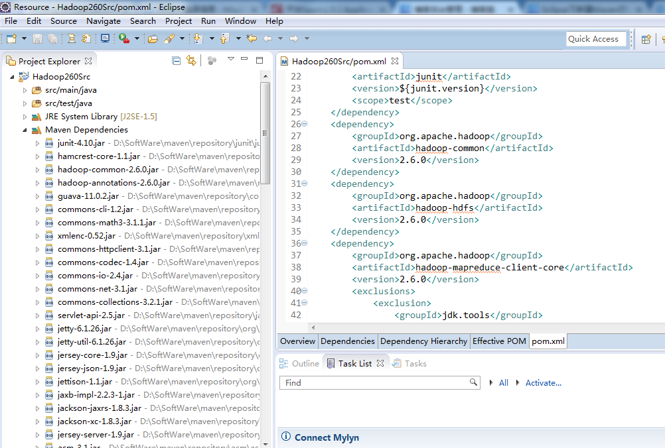Click the servlet-api-2.5.jar file icon
Viewport: 665px width, 448px height.
(x=49, y=315)
